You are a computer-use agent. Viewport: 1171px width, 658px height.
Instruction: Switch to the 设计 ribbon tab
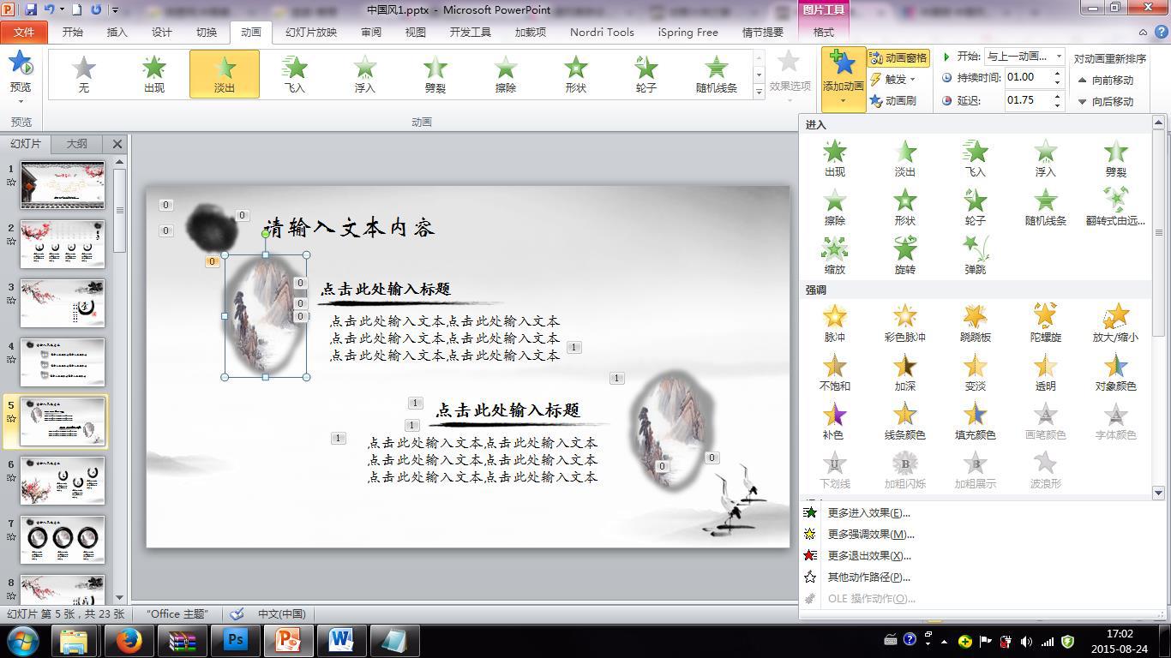[162, 32]
